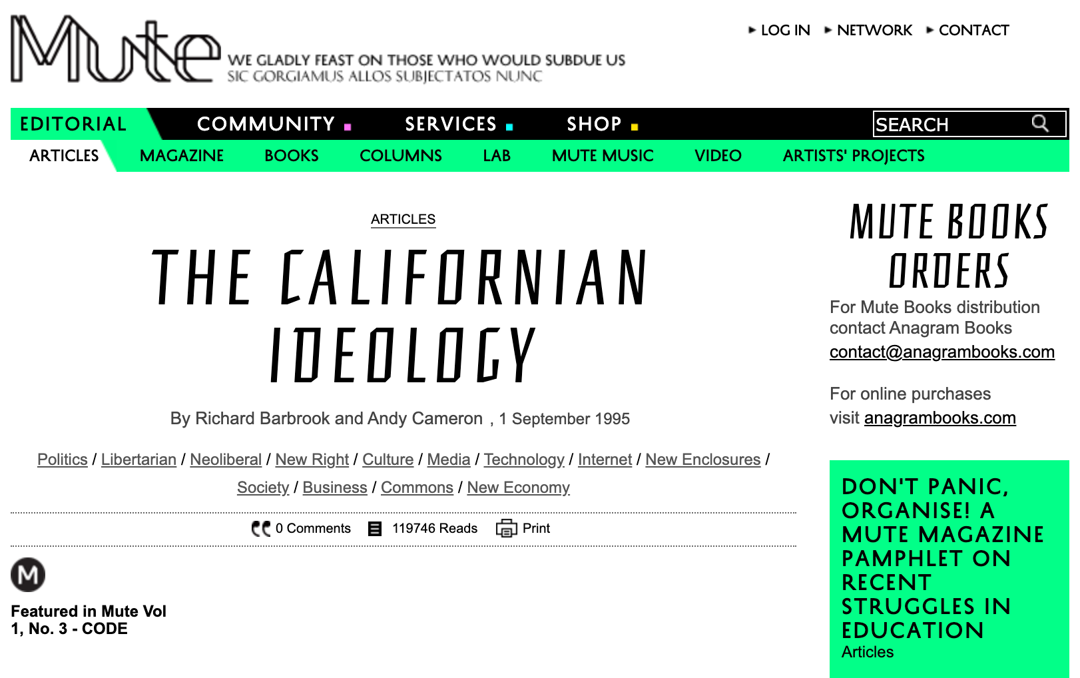
Task: Click inside the Search input field
Action: point(952,124)
